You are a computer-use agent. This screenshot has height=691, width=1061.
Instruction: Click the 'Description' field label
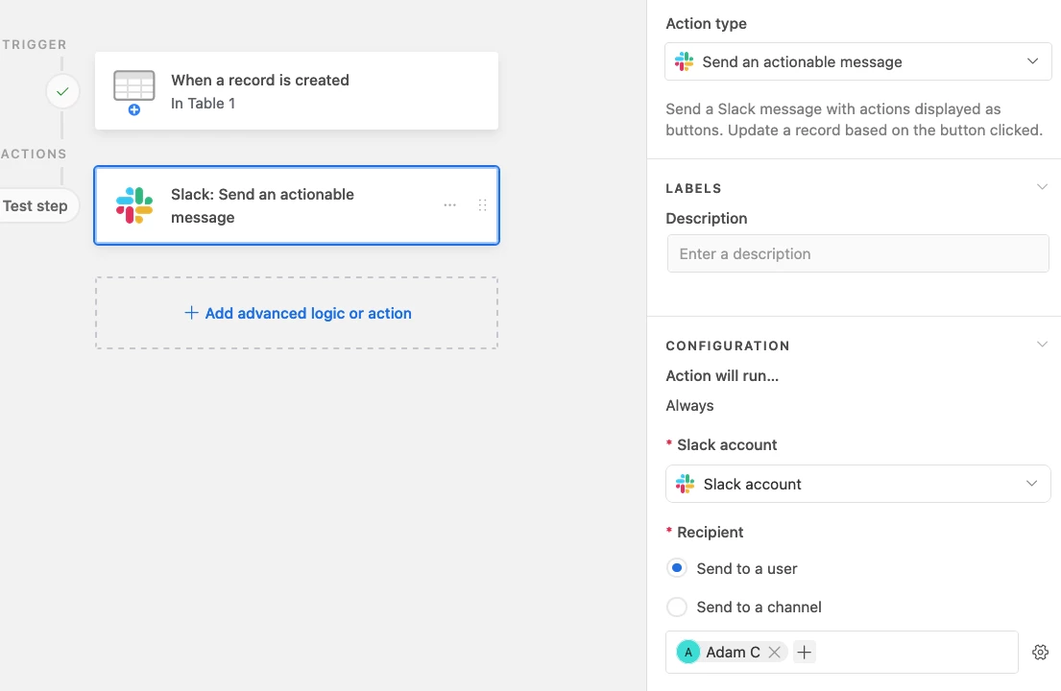click(707, 219)
